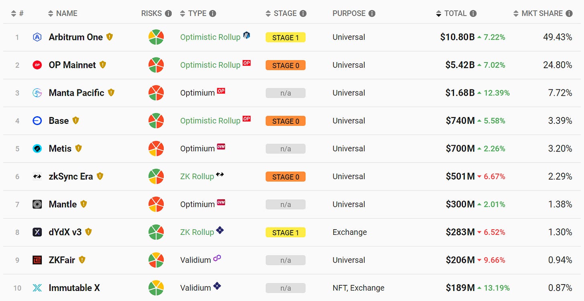Viewport: 584px width, 301px height.
Task: Click Polygon icon next to ZKFair Validium
Action: click(x=217, y=258)
